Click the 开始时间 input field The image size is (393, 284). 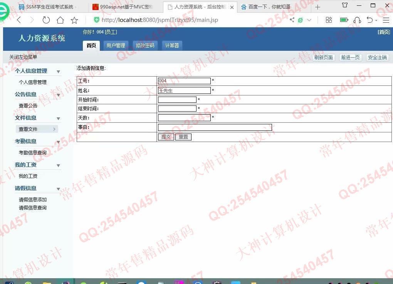pyautogui.click(x=177, y=100)
